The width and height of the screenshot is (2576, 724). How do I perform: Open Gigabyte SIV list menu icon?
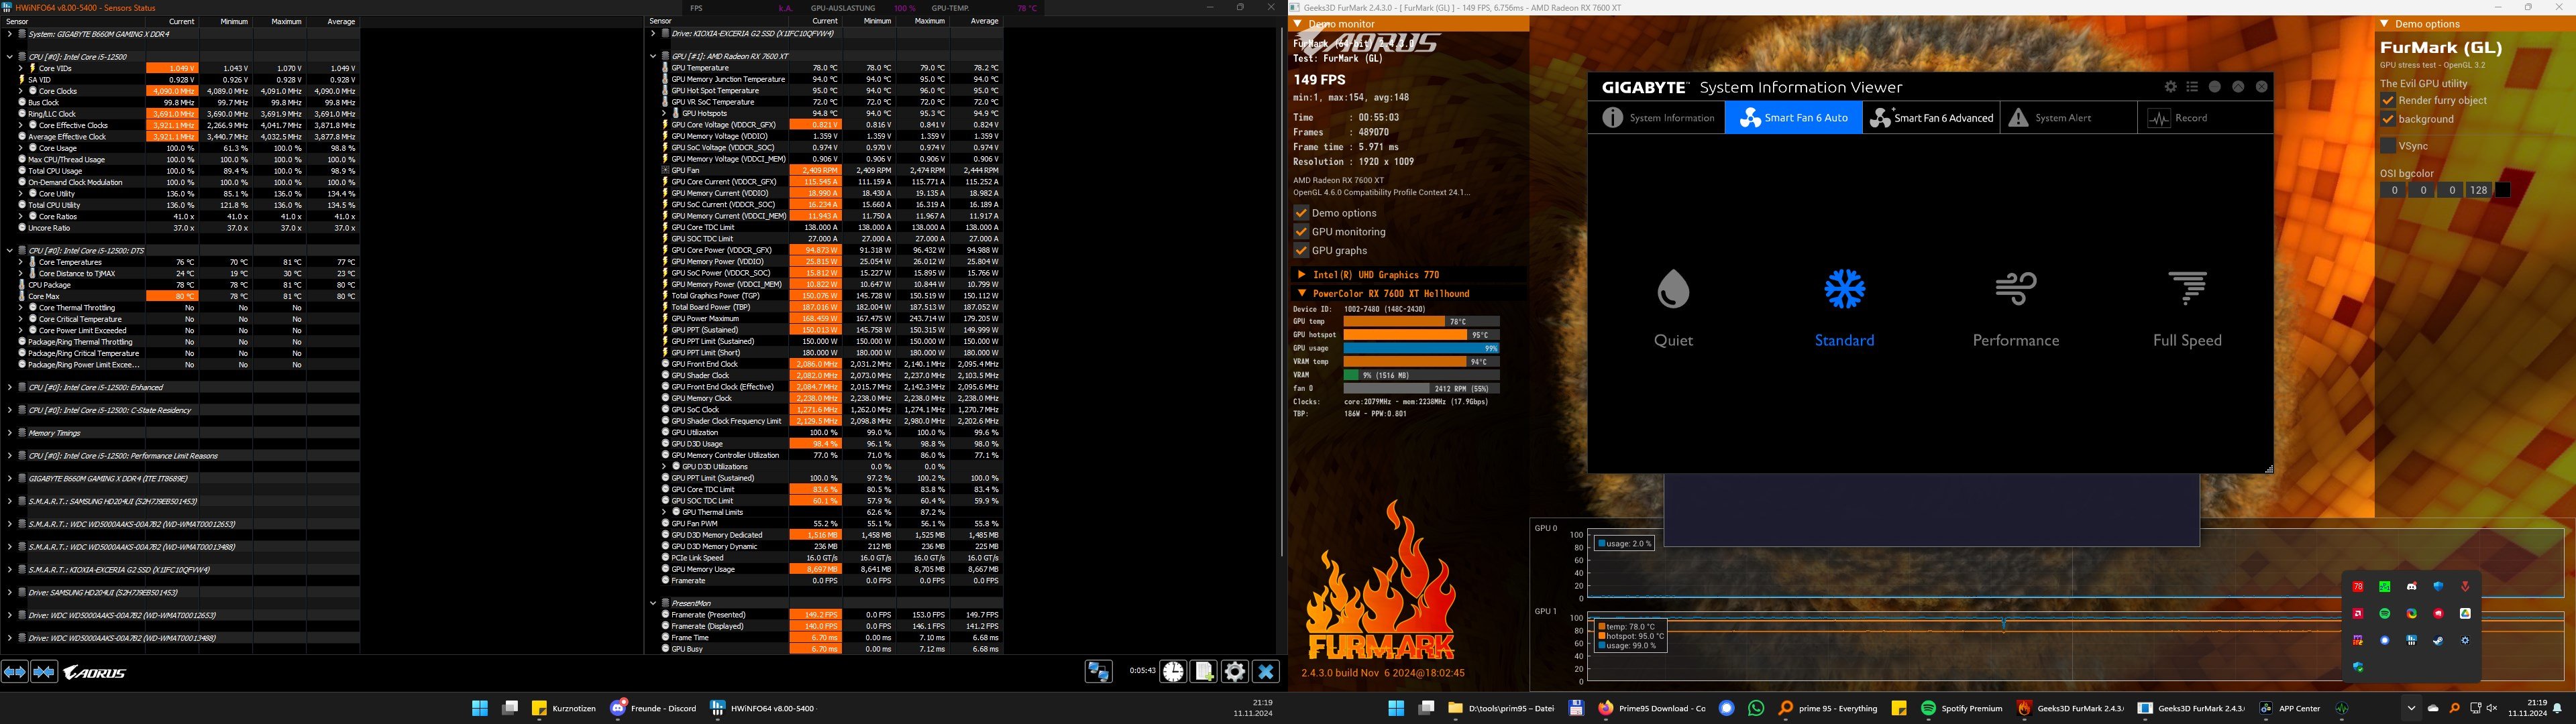(x=2192, y=87)
